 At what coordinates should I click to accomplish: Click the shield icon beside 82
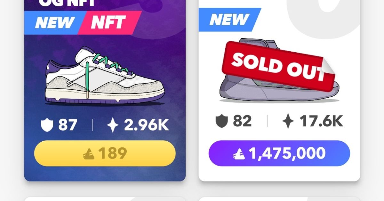click(221, 122)
